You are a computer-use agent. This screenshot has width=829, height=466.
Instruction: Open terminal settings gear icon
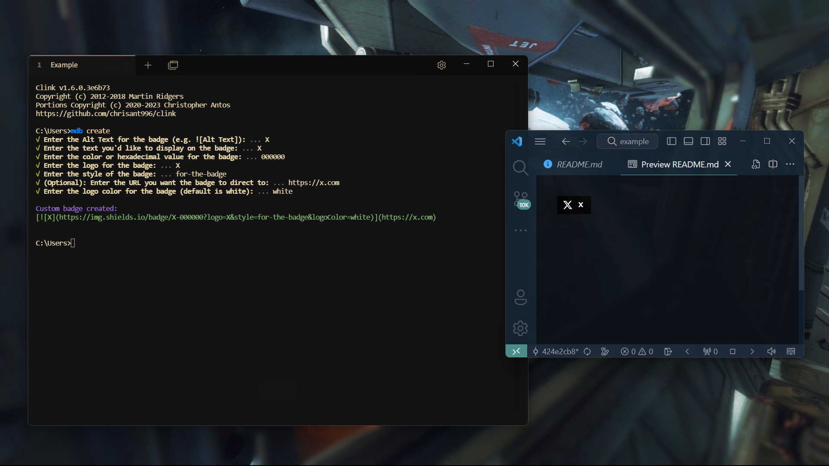tap(441, 65)
